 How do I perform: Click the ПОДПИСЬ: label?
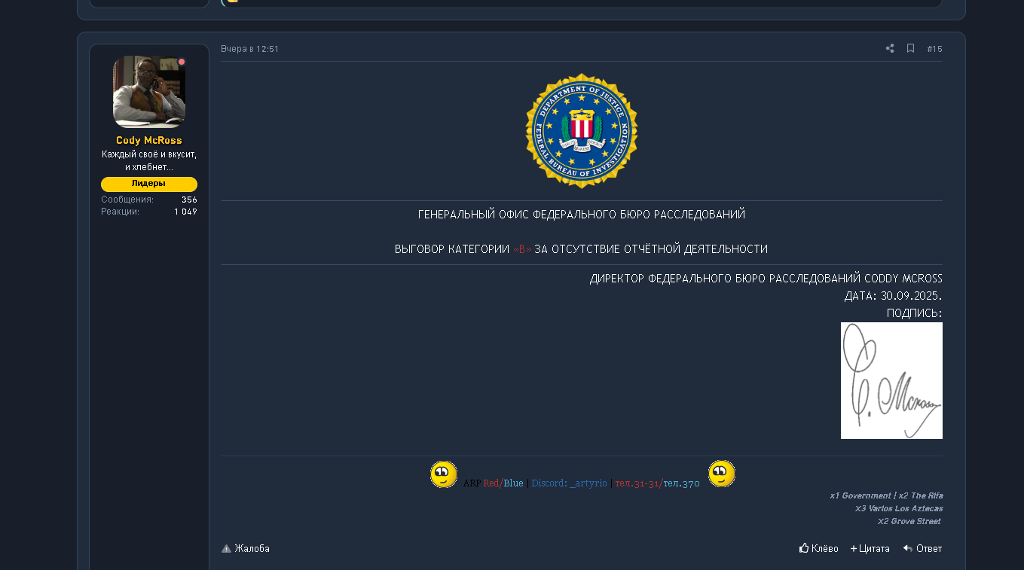click(915, 313)
